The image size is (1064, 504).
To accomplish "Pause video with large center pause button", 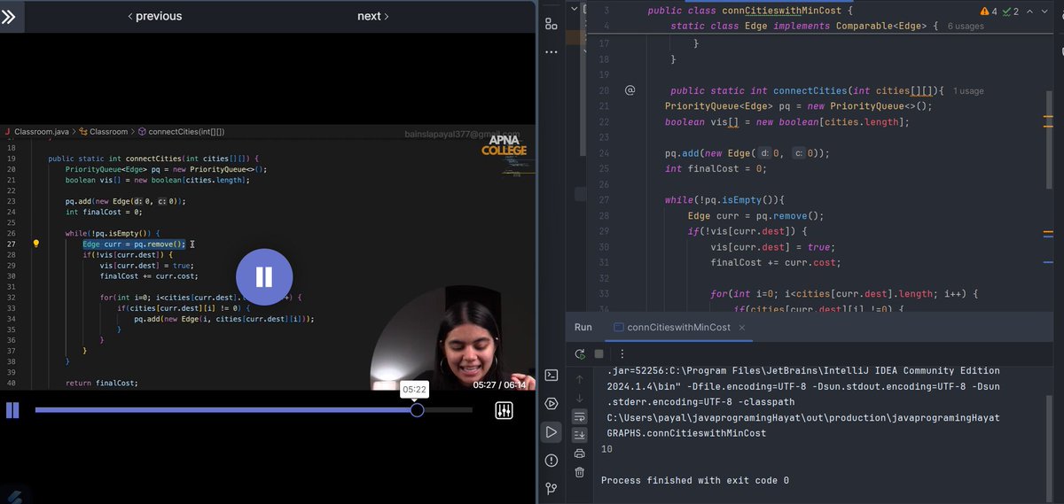I will coord(264,276).
